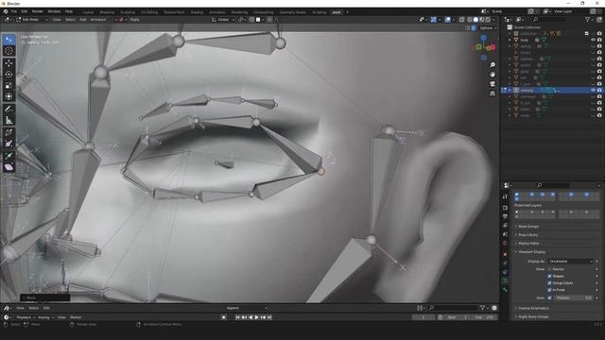Open the Display As Octahedral dropdown

pyautogui.click(x=570, y=262)
